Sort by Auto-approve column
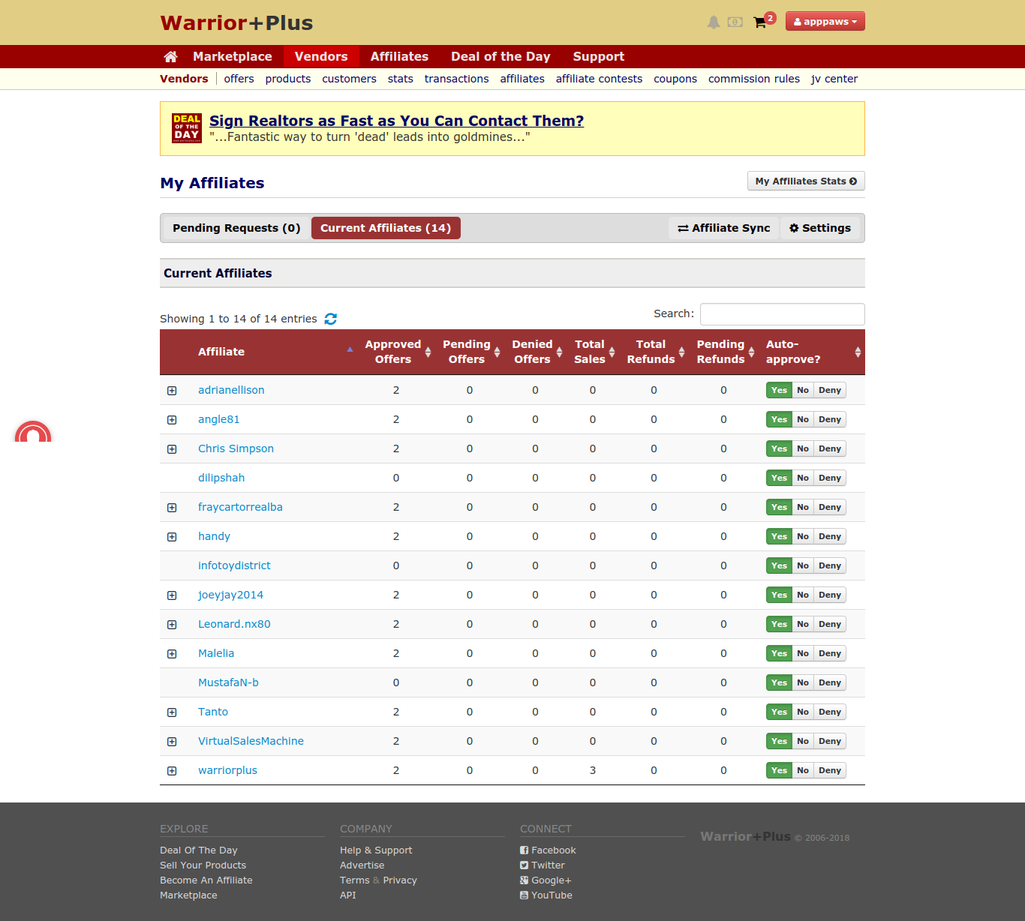Image resolution: width=1025 pixels, height=921 pixels. 858,352
